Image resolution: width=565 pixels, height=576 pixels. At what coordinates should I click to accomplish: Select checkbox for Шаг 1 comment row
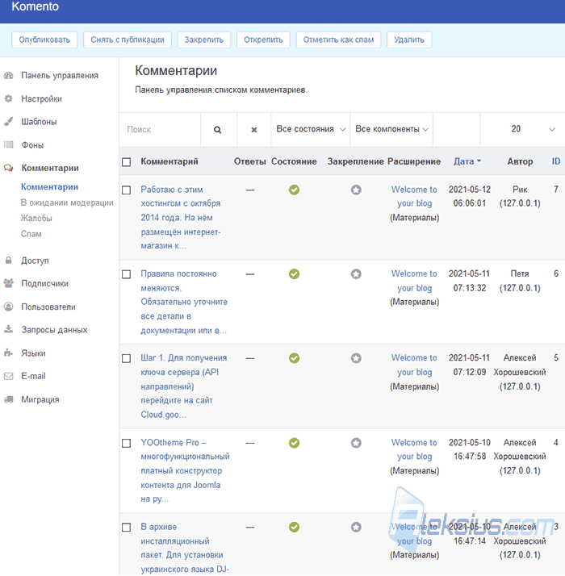(127, 358)
